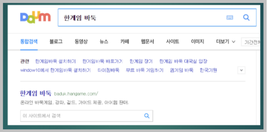Click related link 한국기원
This screenshot has height=132, width=268.
[208, 70]
